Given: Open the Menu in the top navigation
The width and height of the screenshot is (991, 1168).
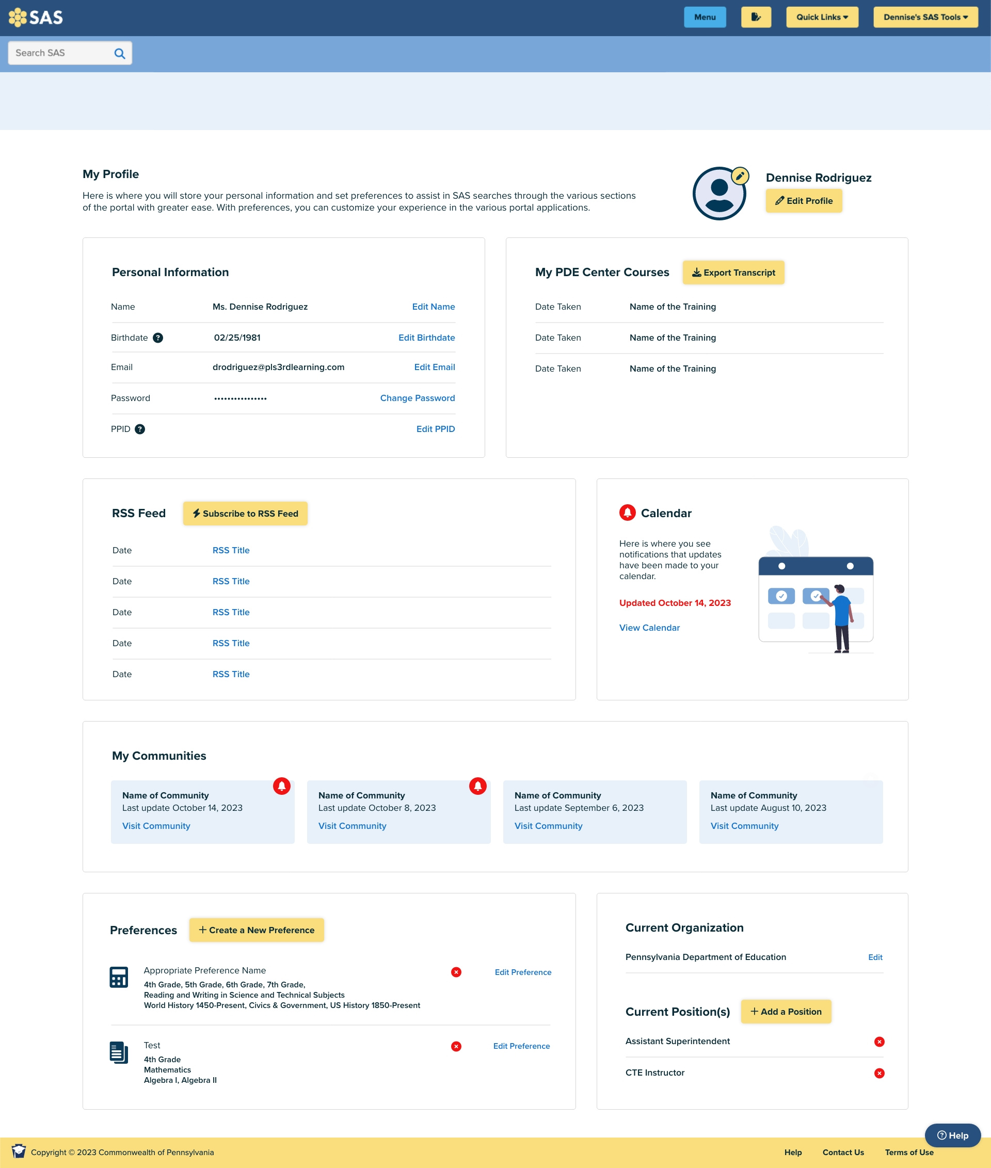Looking at the screenshot, I should pyautogui.click(x=705, y=17).
